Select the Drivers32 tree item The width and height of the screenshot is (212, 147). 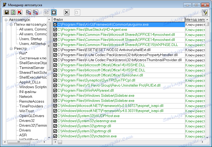pyautogui.click(x=27, y=121)
